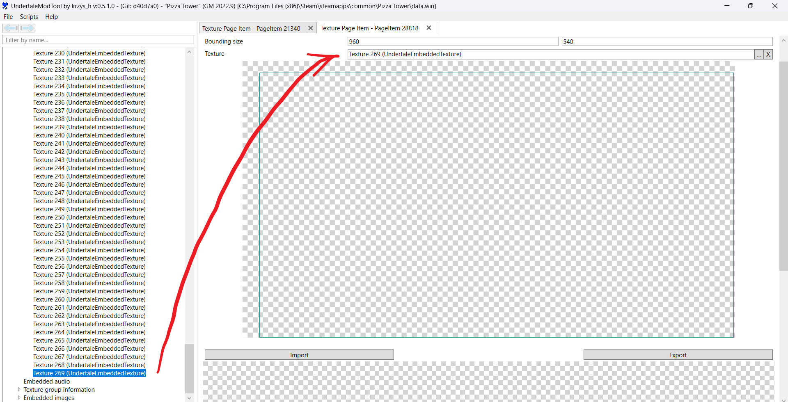Click the back navigation arrow icon
Image resolution: width=788 pixels, height=402 pixels.
11,28
